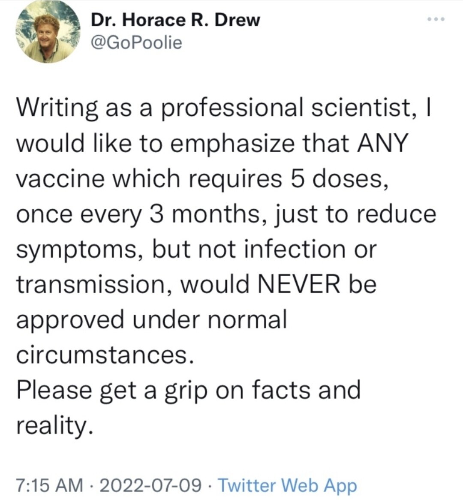Click the final word 'reality.' in the tweet

tap(54, 425)
